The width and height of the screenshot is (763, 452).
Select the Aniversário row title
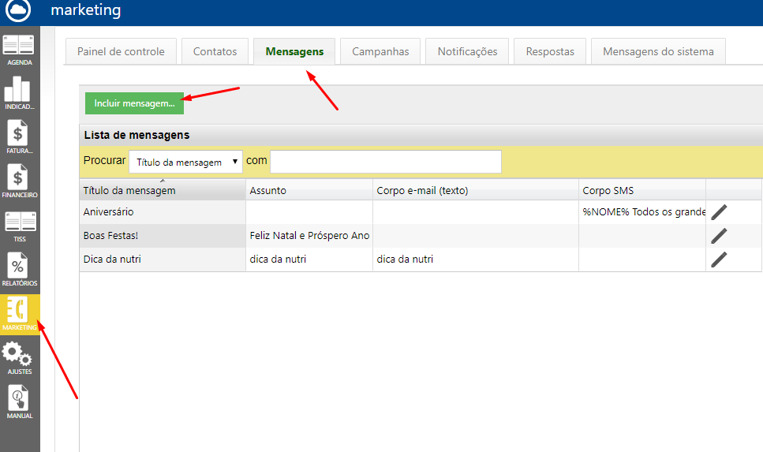click(x=109, y=211)
